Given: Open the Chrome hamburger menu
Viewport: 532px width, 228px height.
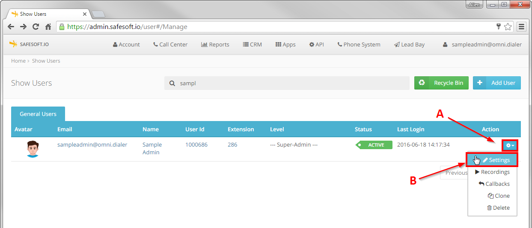Looking at the screenshot, I should (521, 26).
